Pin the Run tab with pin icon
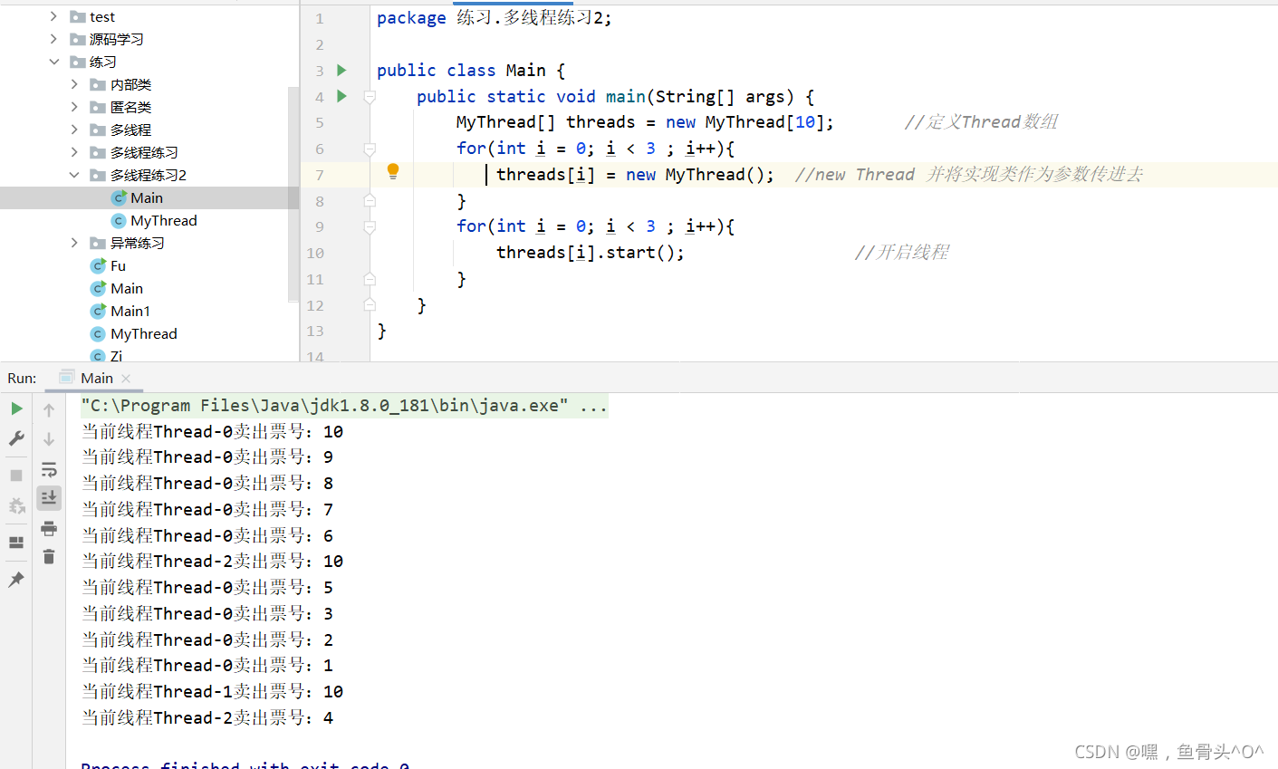Screen dimensions: 1278x769 click(16, 580)
